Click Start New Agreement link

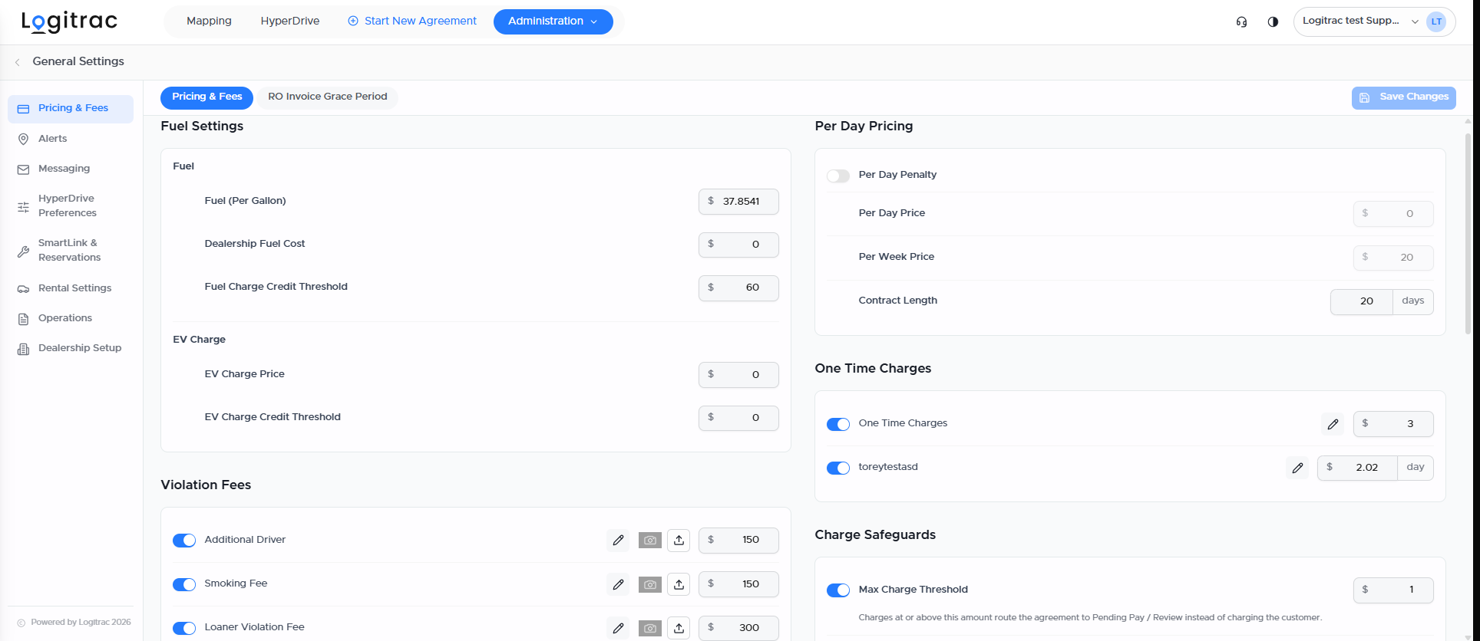(x=412, y=21)
